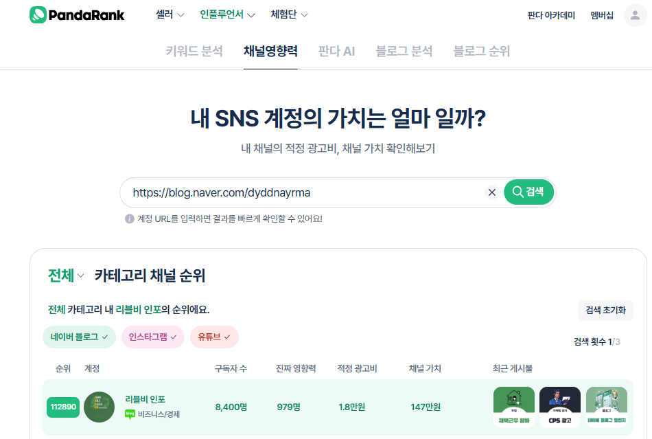Image resolution: width=652 pixels, height=439 pixels.
Task: Toggle the 인스타그램 filter chip
Action: click(x=152, y=337)
